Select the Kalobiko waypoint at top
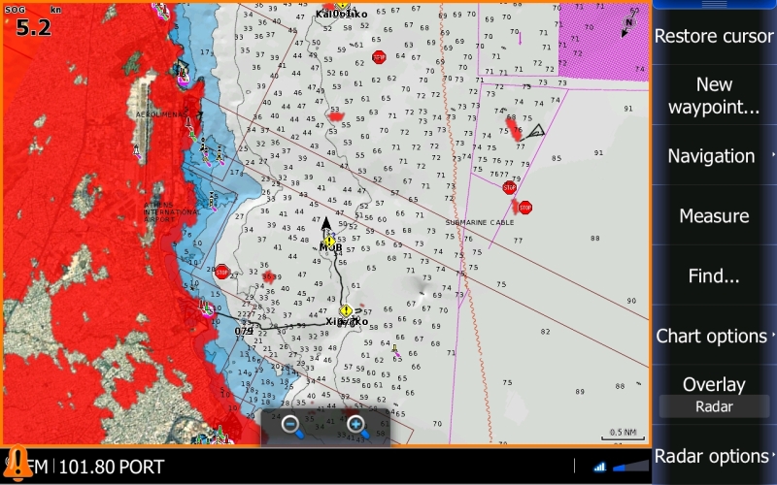 tap(342, 6)
